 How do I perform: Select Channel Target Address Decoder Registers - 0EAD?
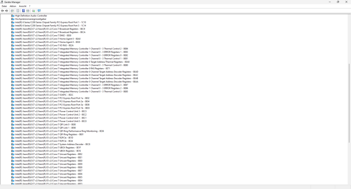click(x=77, y=72)
